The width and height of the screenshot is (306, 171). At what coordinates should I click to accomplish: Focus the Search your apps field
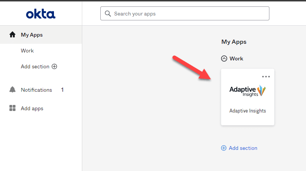(x=185, y=14)
